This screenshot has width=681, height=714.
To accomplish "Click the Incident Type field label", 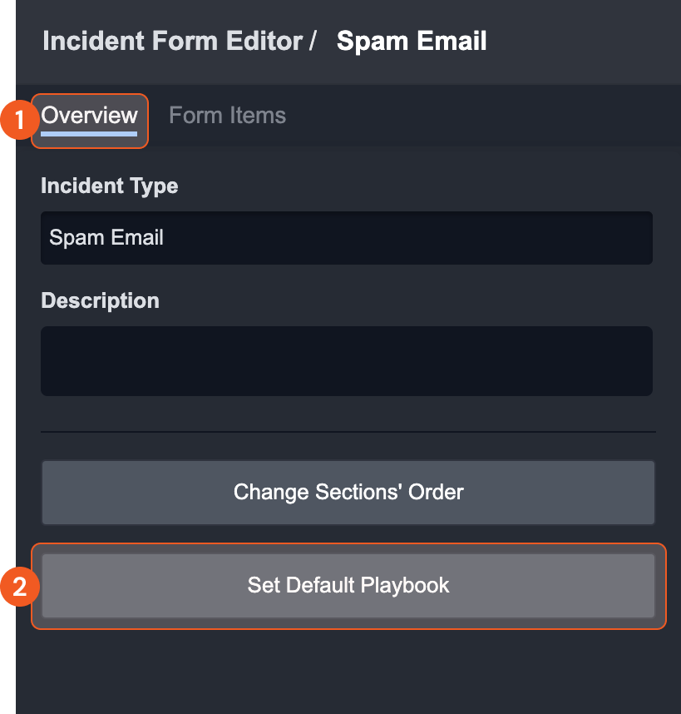I will tap(110, 186).
